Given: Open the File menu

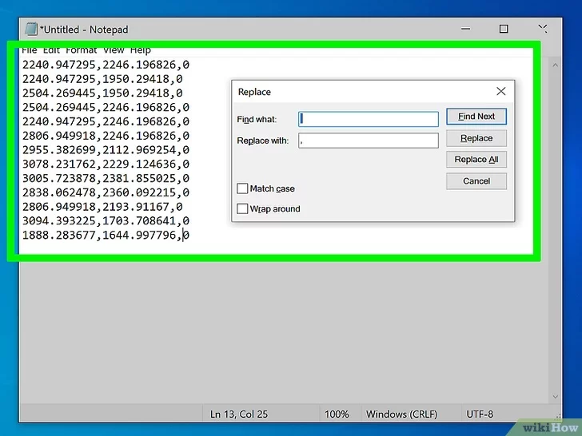Looking at the screenshot, I should (x=30, y=50).
